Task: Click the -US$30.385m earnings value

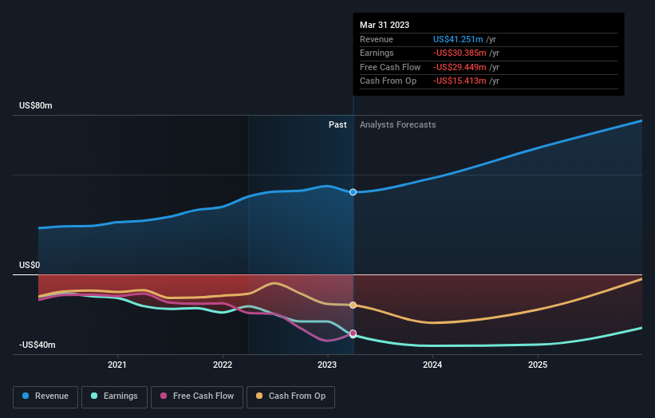Action: click(460, 53)
